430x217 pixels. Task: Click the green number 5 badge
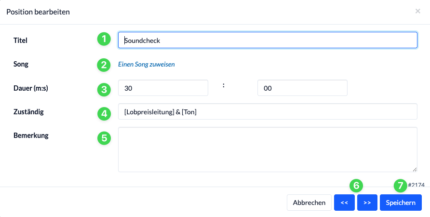tap(104, 138)
